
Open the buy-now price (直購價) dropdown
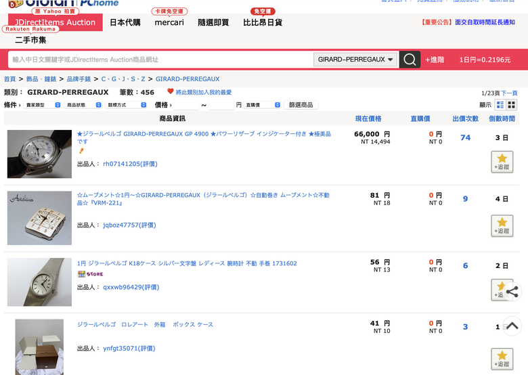pyautogui.click(x=262, y=105)
